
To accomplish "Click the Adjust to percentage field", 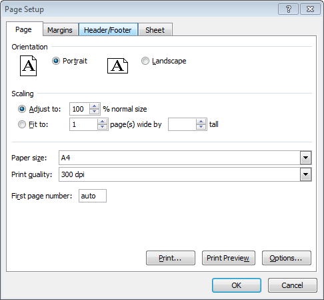I will tap(79, 109).
